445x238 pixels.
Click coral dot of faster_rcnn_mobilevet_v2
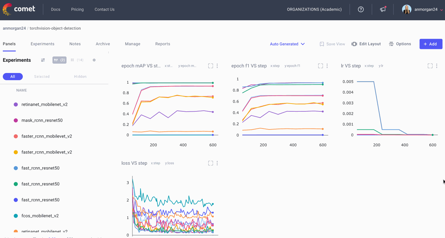pos(16,136)
